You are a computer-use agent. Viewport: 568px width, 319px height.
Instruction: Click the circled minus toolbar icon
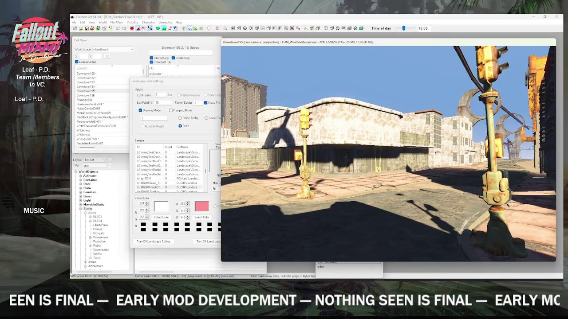click(245, 28)
